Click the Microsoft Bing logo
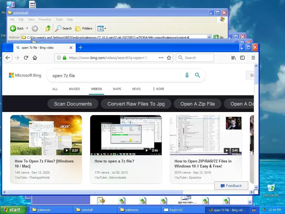Screen dimensions: 285x214 coord(25,75)
